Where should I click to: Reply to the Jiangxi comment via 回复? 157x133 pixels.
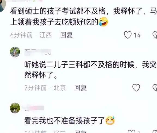(x=67, y=35)
